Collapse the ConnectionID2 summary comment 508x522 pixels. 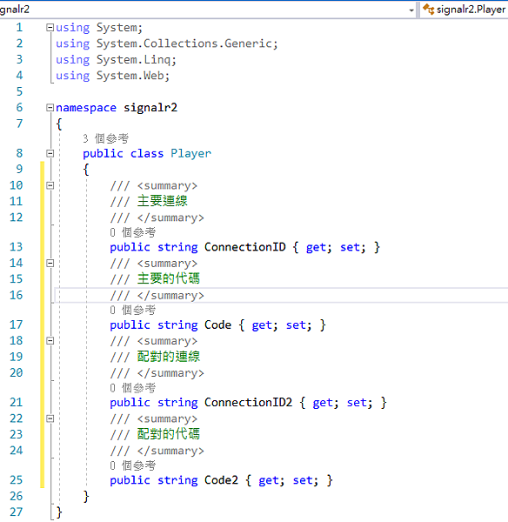point(50,341)
